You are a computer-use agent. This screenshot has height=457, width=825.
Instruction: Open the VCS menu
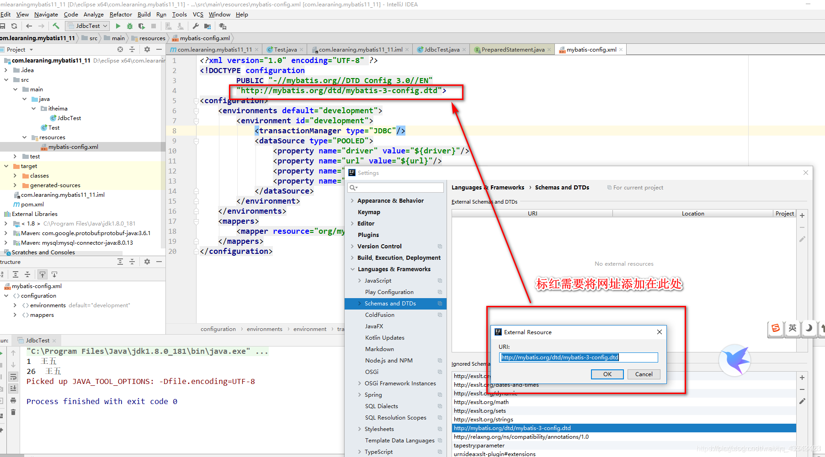198,15
